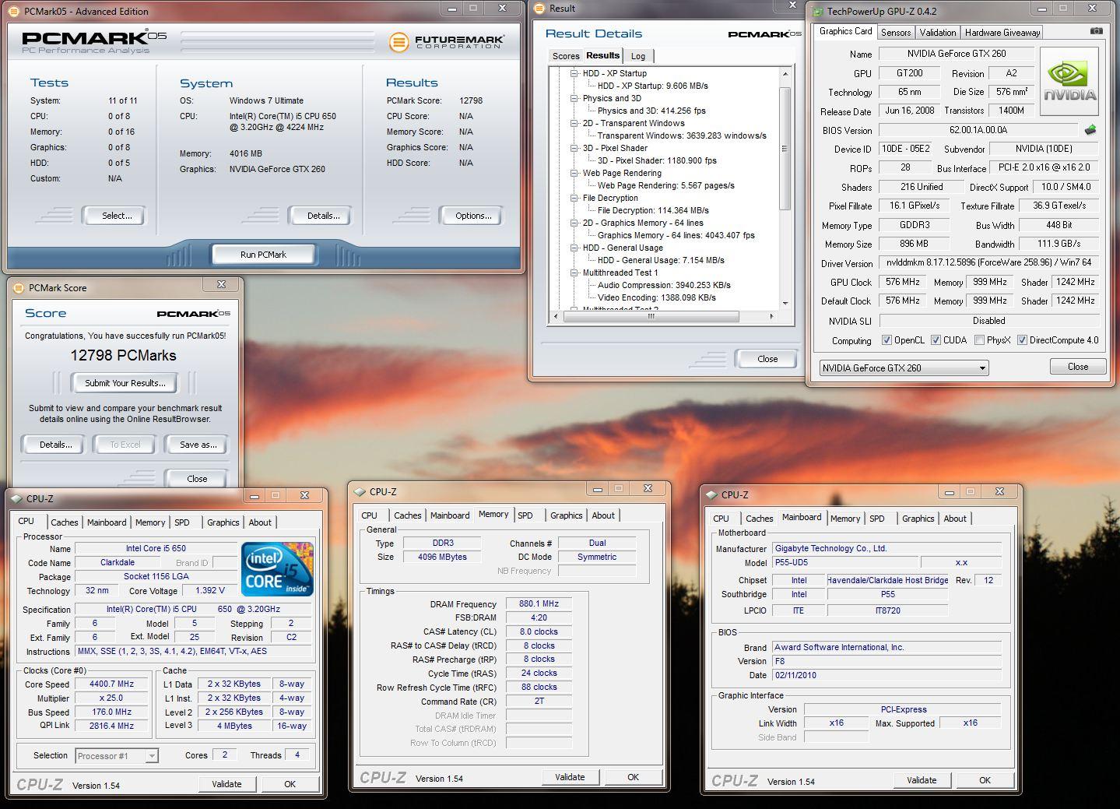
Task: Click the Run PCMark button
Action: coord(263,255)
